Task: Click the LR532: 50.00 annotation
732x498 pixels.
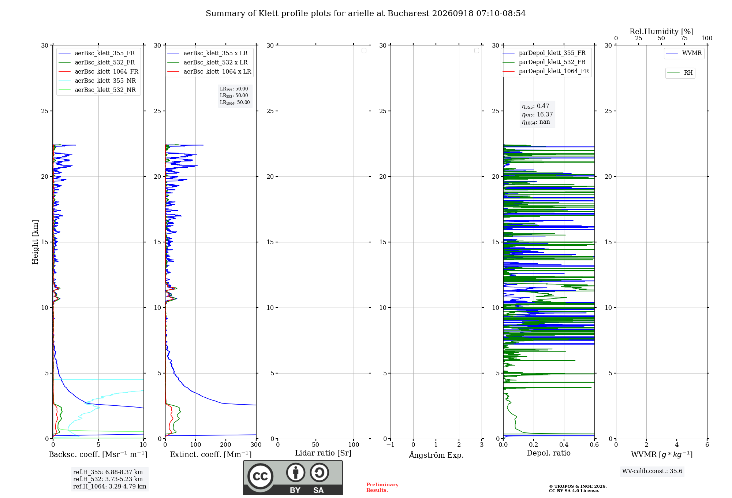Action: pos(234,96)
